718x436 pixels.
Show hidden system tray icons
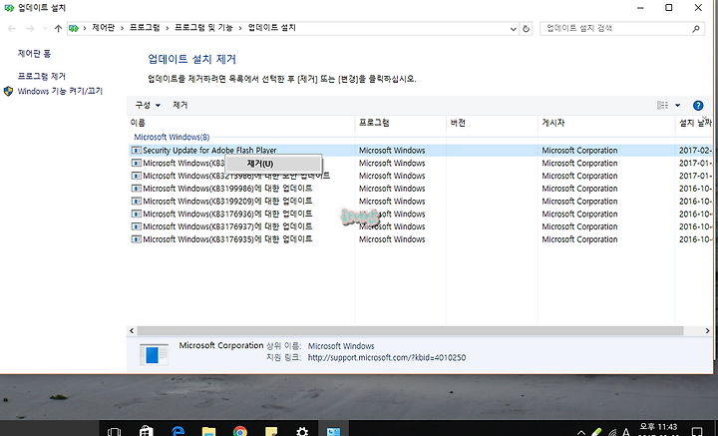(581, 432)
